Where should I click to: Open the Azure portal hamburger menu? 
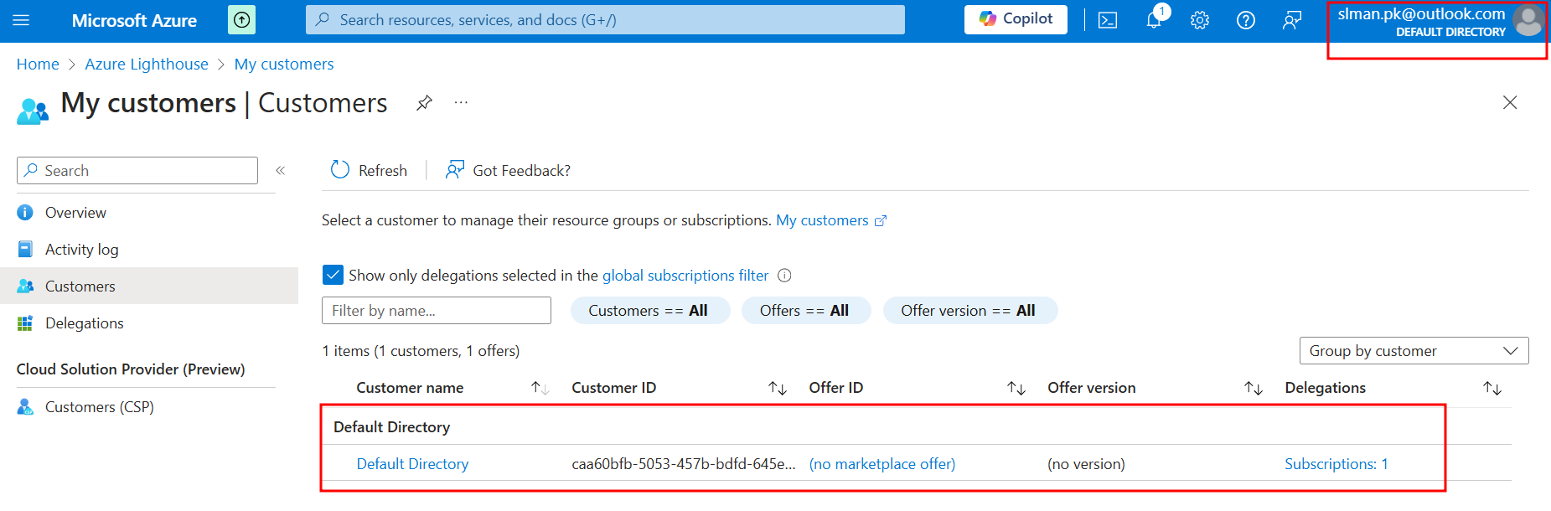21,20
